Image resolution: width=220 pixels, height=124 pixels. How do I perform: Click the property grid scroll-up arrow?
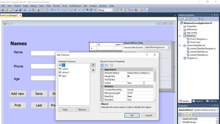tap(155, 70)
